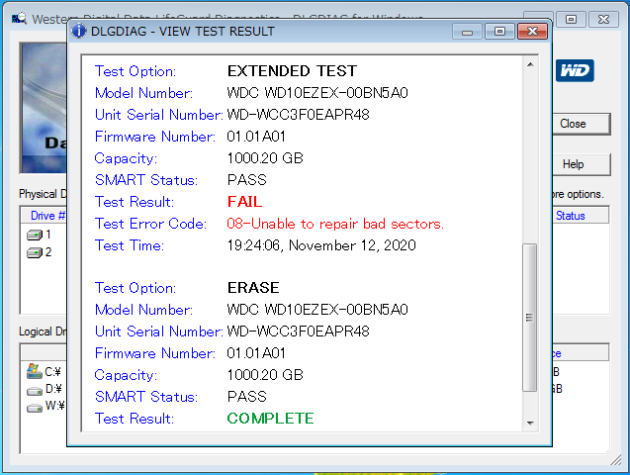Click the first capacity value 1000.20 GB
630x475 pixels.
coord(265,158)
